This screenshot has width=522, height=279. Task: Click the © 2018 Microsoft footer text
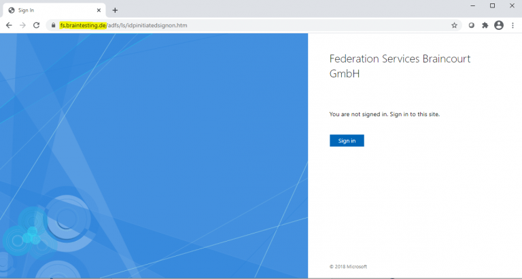348,267
